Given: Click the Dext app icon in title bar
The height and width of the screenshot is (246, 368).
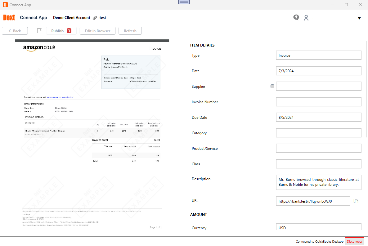Looking at the screenshot, I should pyautogui.click(x=5, y=5).
